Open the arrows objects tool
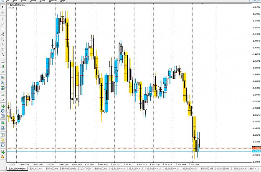 point(3,54)
